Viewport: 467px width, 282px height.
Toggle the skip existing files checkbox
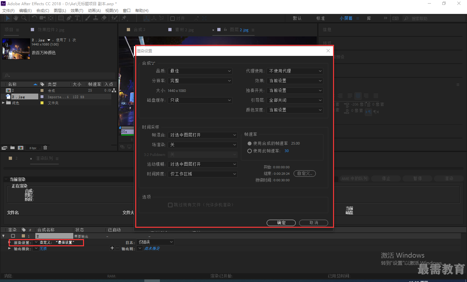[x=170, y=205]
